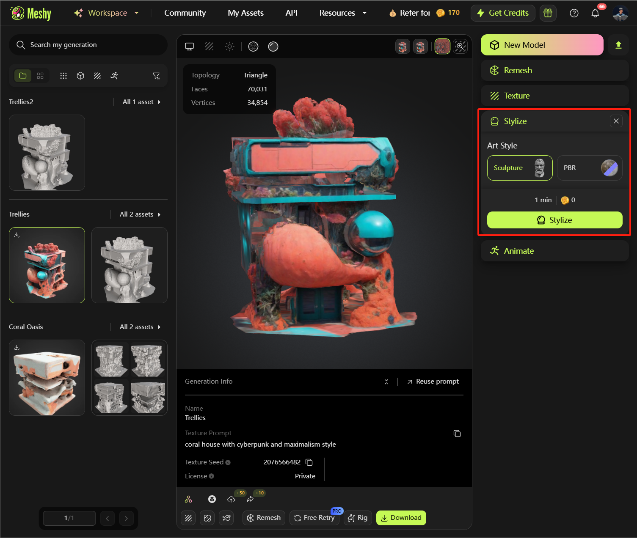Click the help question mark icon
Screen dimensions: 637x538
pos(574,13)
